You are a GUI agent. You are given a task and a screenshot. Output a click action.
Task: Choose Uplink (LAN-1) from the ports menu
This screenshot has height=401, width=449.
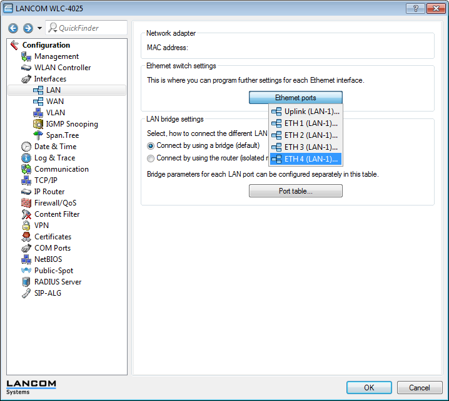point(305,112)
